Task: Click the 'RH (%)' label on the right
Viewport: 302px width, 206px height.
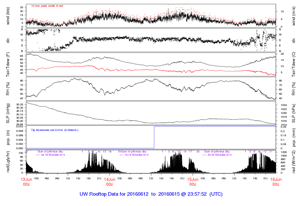Action: point(293,89)
